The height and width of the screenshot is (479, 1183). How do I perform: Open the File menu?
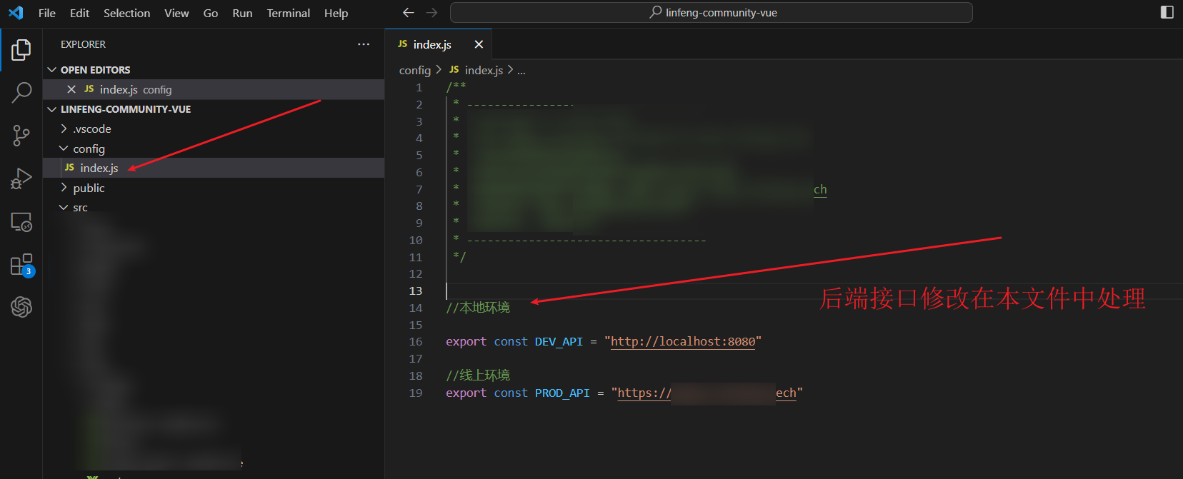point(47,13)
